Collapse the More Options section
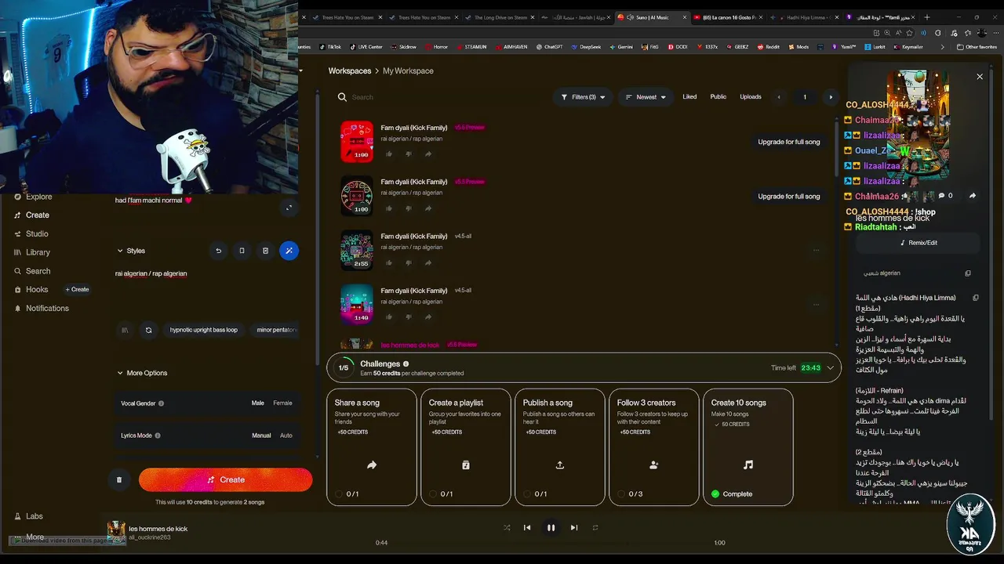 pyautogui.click(x=142, y=373)
